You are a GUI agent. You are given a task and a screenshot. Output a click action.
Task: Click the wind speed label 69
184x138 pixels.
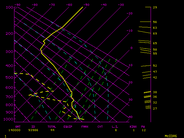click(155, 34)
